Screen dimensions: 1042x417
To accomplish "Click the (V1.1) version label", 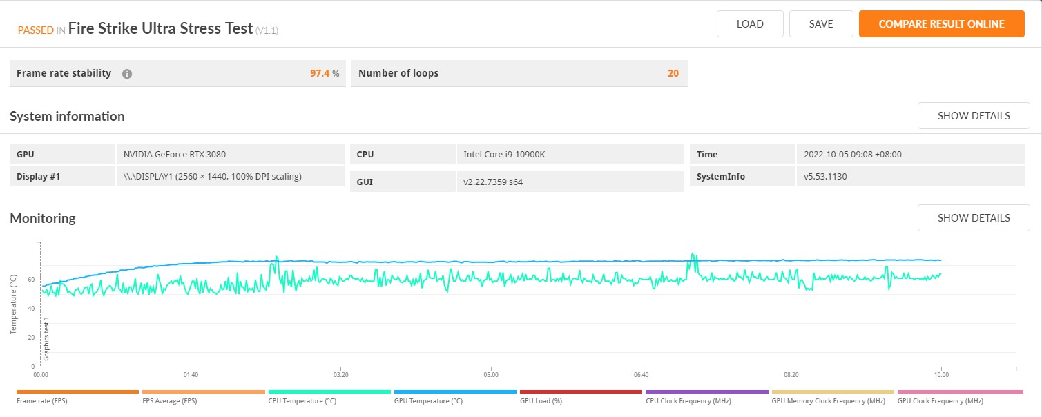I will (267, 30).
